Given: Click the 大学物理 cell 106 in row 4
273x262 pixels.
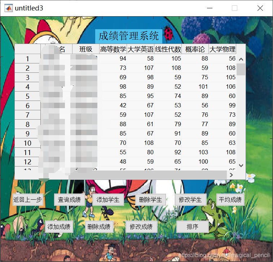Looking at the screenshot, I should click(223, 86).
